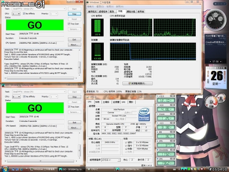
Task: Open About... in the CPU 0 SP2004 window
Action: click(74, 128)
